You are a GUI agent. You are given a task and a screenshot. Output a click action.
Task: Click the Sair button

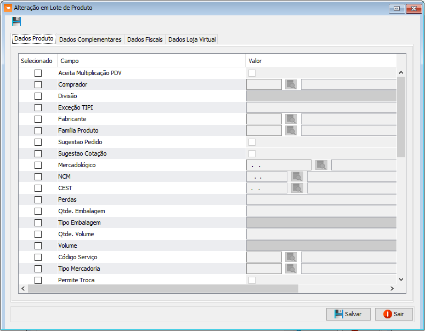click(394, 314)
